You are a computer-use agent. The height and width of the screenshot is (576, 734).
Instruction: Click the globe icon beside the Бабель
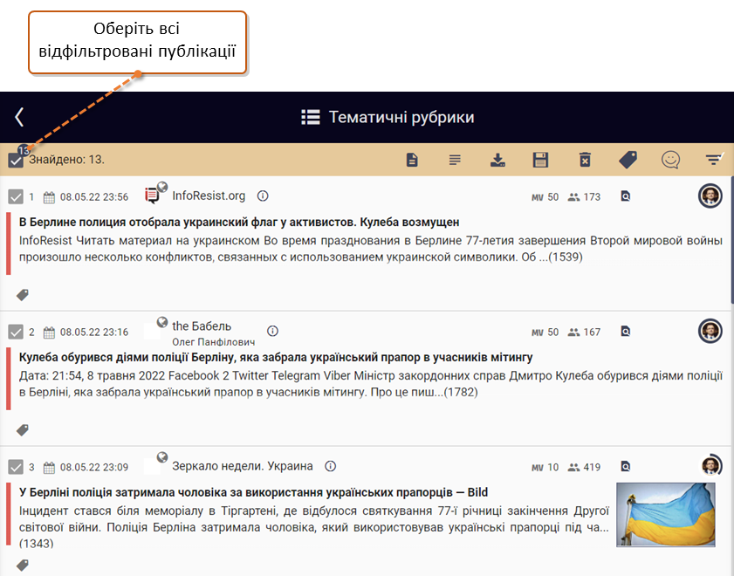point(162,322)
